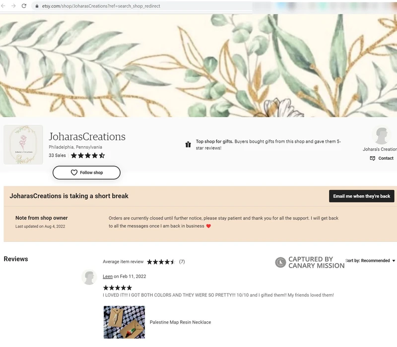This screenshot has width=397, height=347.
Task: Click the shop owner avatar silhouette
Action: coord(381,135)
